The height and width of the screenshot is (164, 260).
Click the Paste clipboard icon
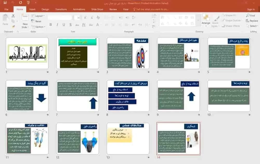(x=5, y=18)
